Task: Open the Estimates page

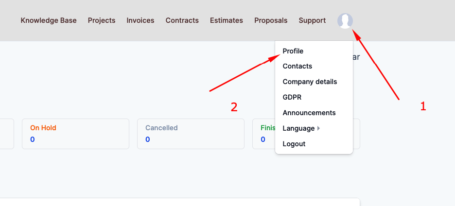Action: tap(227, 20)
